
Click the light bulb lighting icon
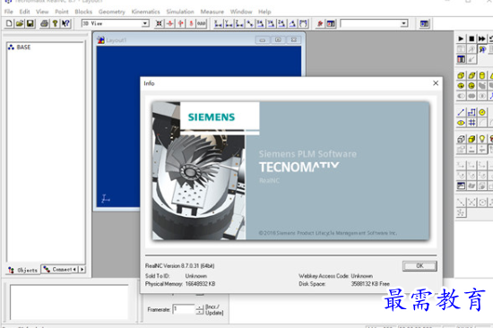pos(481,139)
